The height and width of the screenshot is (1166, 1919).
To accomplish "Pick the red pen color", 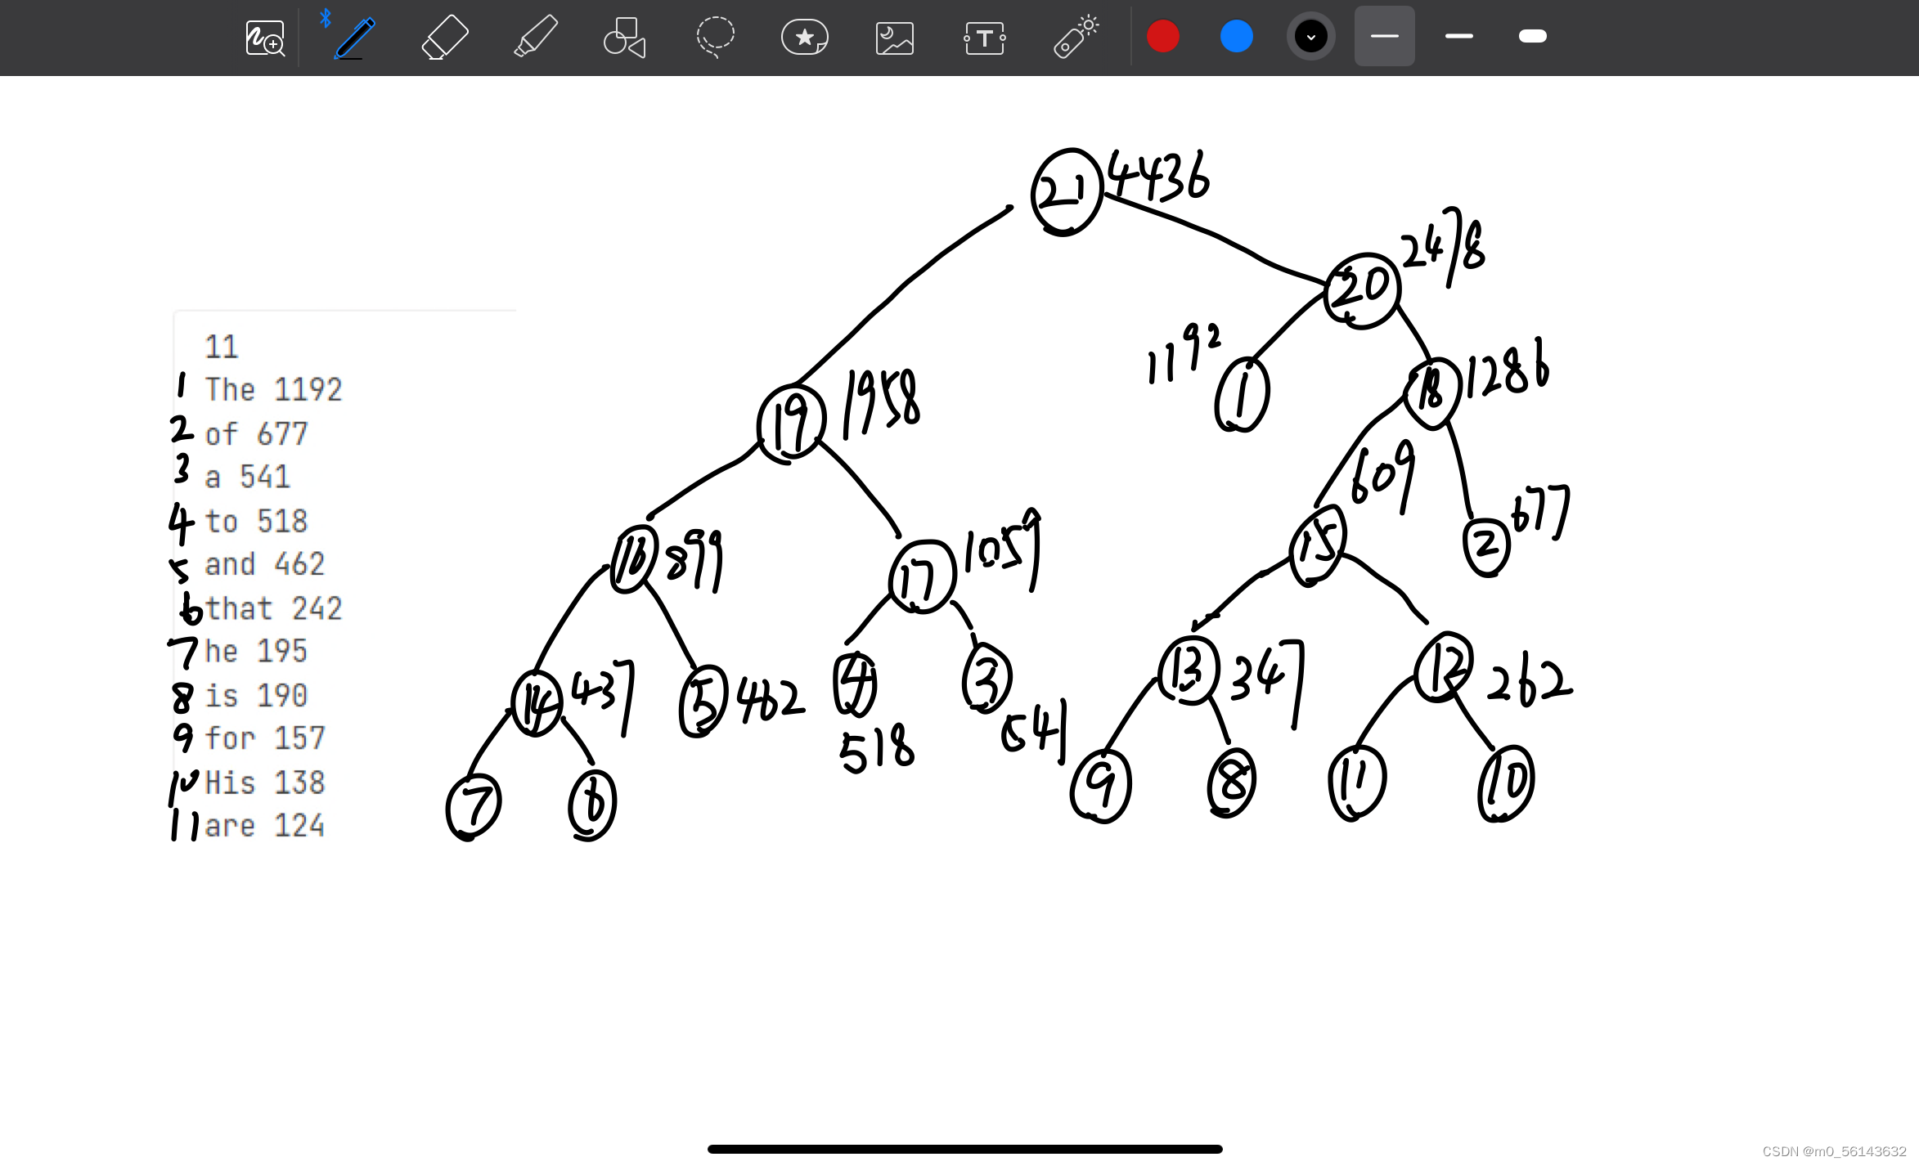I will coord(1162,36).
